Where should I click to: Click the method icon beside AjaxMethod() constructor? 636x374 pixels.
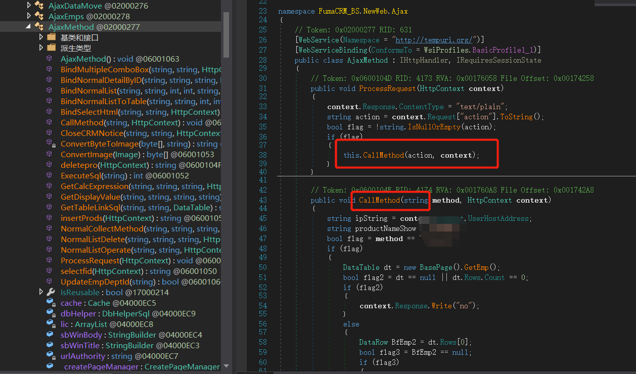pos(49,59)
